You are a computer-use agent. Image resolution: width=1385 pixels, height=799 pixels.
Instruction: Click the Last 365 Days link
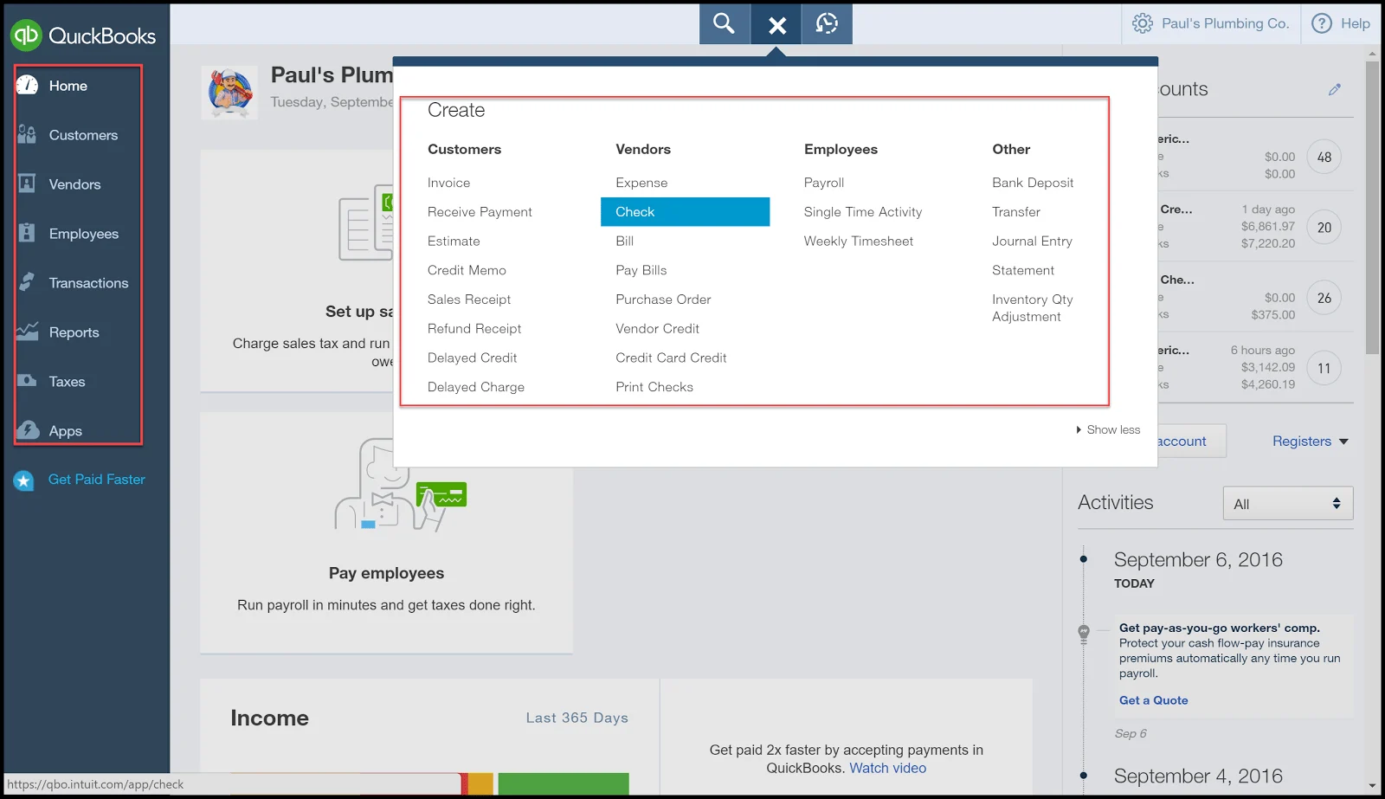click(577, 718)
